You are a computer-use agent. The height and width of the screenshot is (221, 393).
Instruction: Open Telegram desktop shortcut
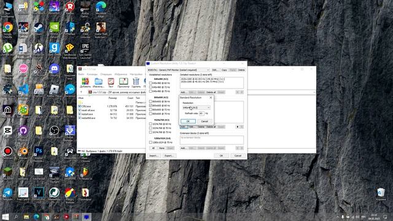(x=8, y=192)
